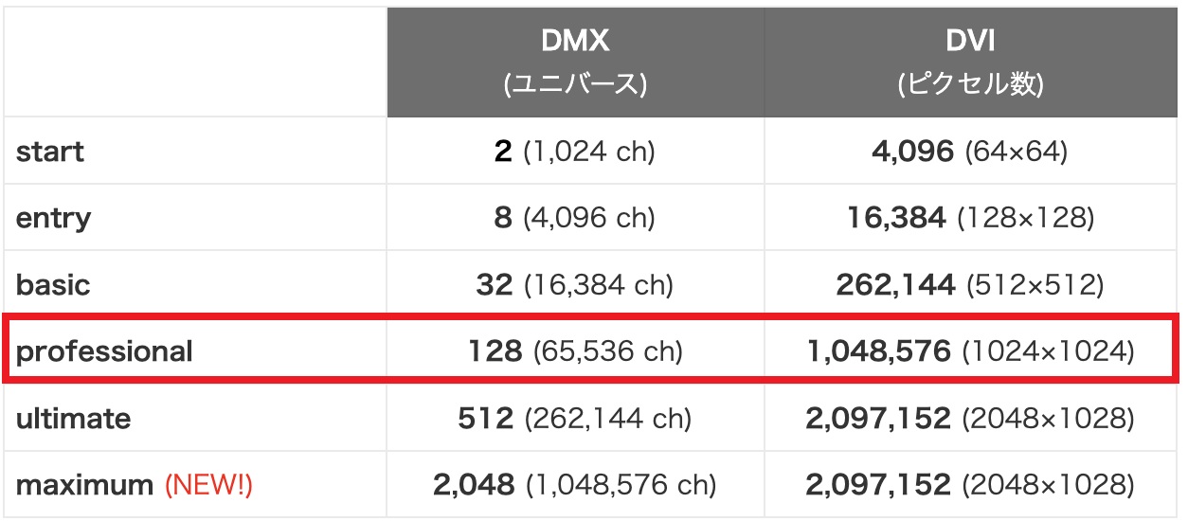
Task: Select entry DVI cell 16,384 (128×128)
Action: coord(970,218)
